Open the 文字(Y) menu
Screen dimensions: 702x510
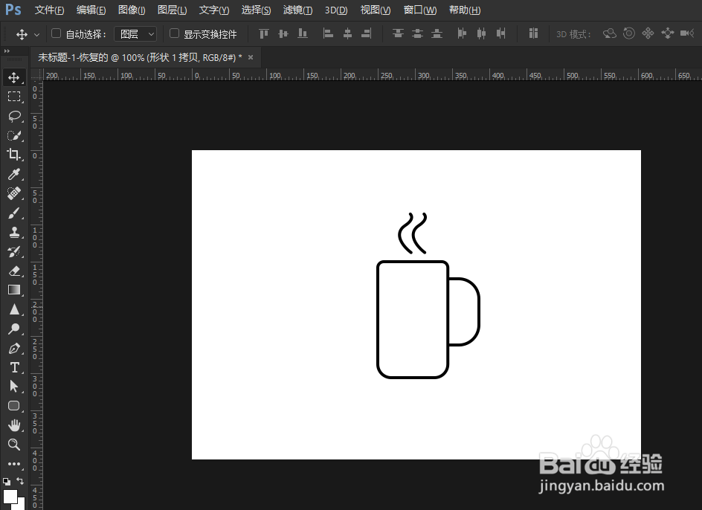point(214,10)
